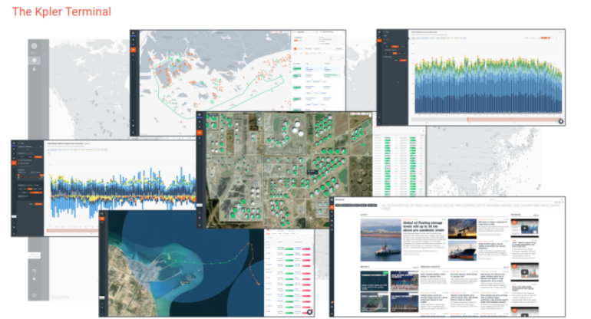Open the chart icon in the grey sidebar

[35, 69]
